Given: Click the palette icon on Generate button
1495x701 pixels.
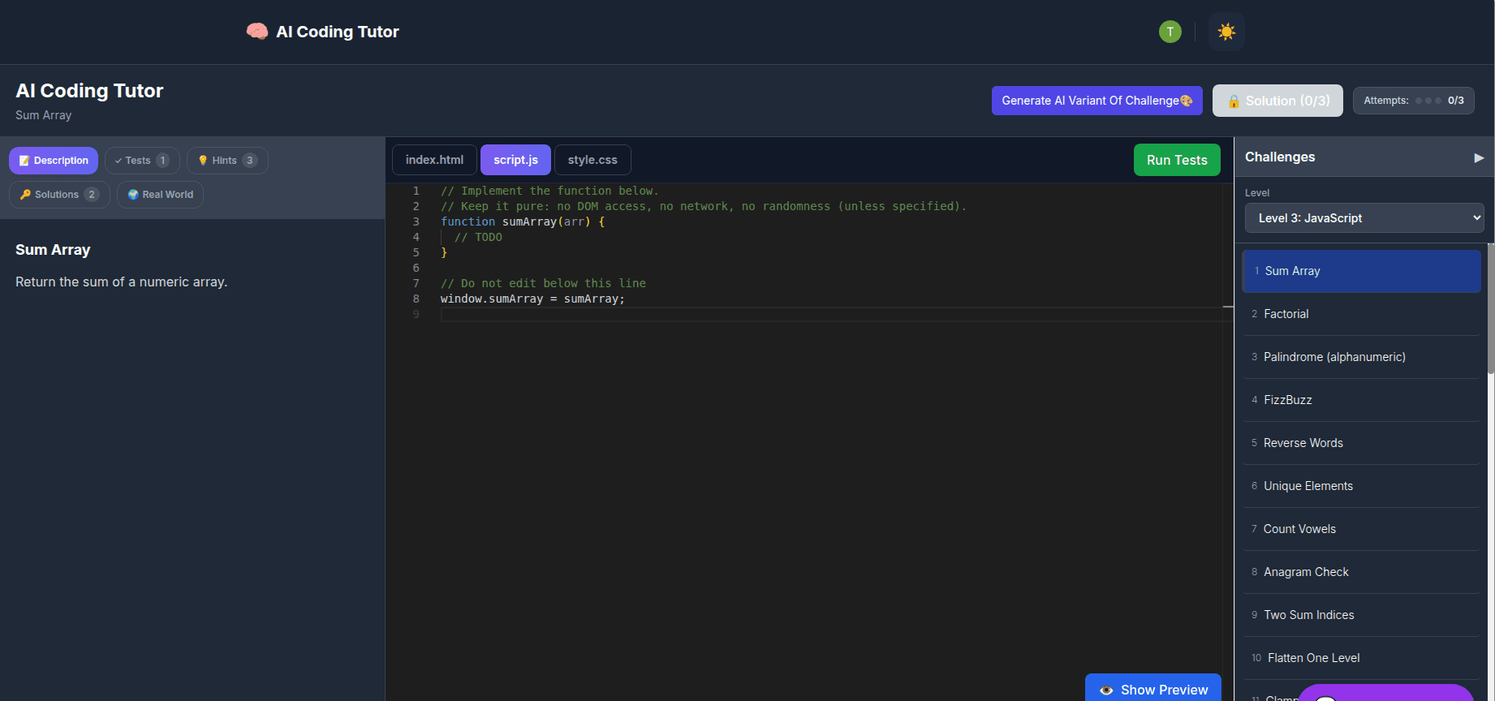Looking at the screenshot, I should pos(1187,101).
